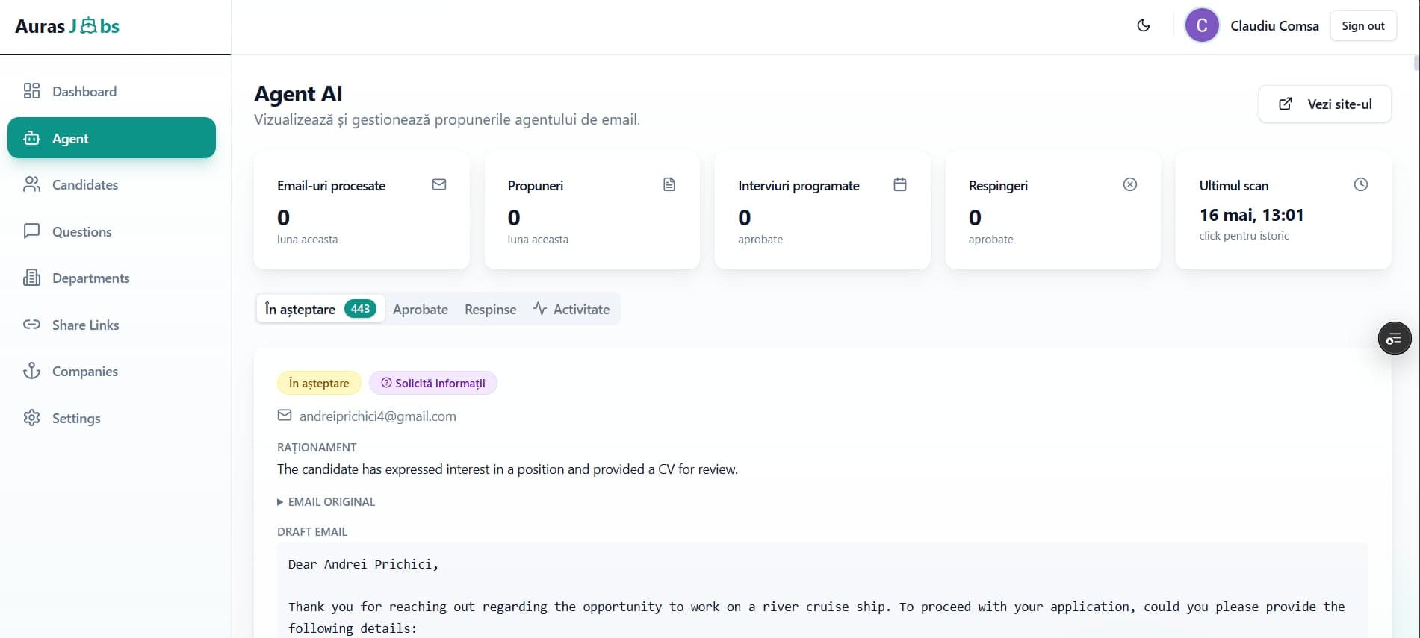Screen dimensions: 1420x638
Task: Click the Auras Jobs logo
Action: (x=67, y=26)
